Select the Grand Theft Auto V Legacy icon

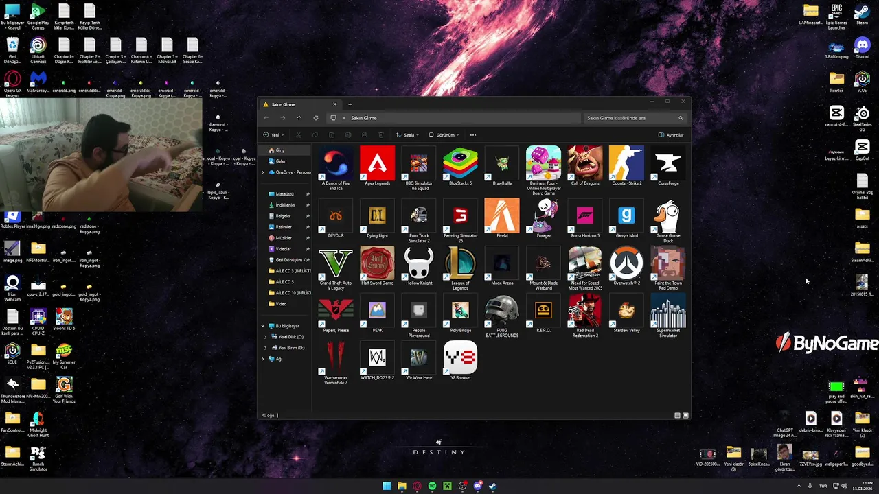[x=336, y=263]
